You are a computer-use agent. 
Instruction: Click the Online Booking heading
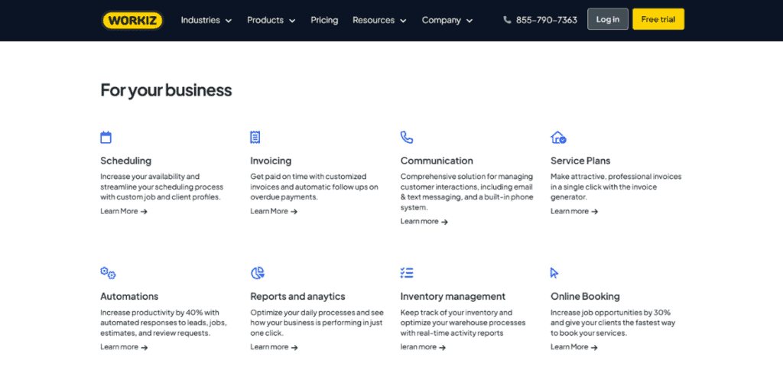[x=585, y=297]
